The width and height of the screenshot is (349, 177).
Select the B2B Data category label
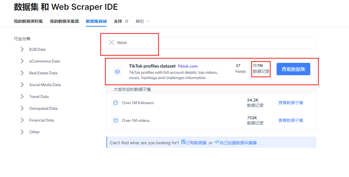(38, 49)
